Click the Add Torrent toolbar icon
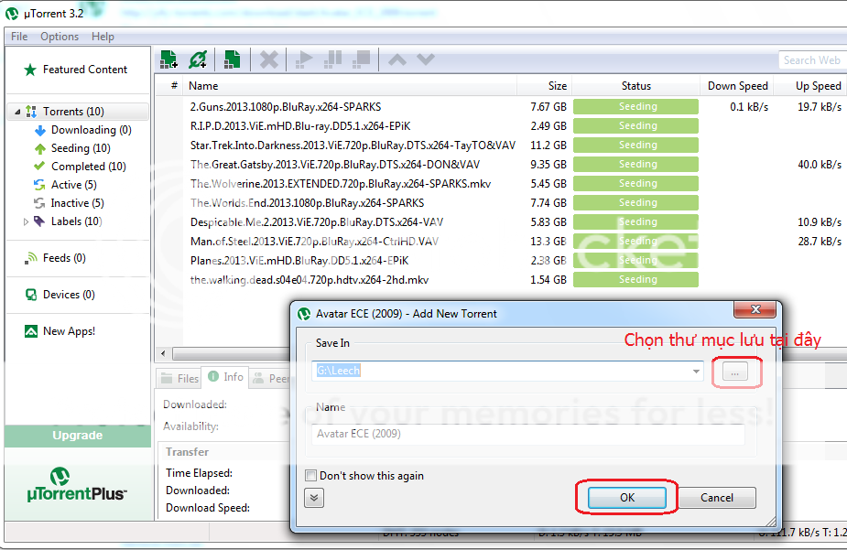The image size is (847, 550). click(168, 59)
